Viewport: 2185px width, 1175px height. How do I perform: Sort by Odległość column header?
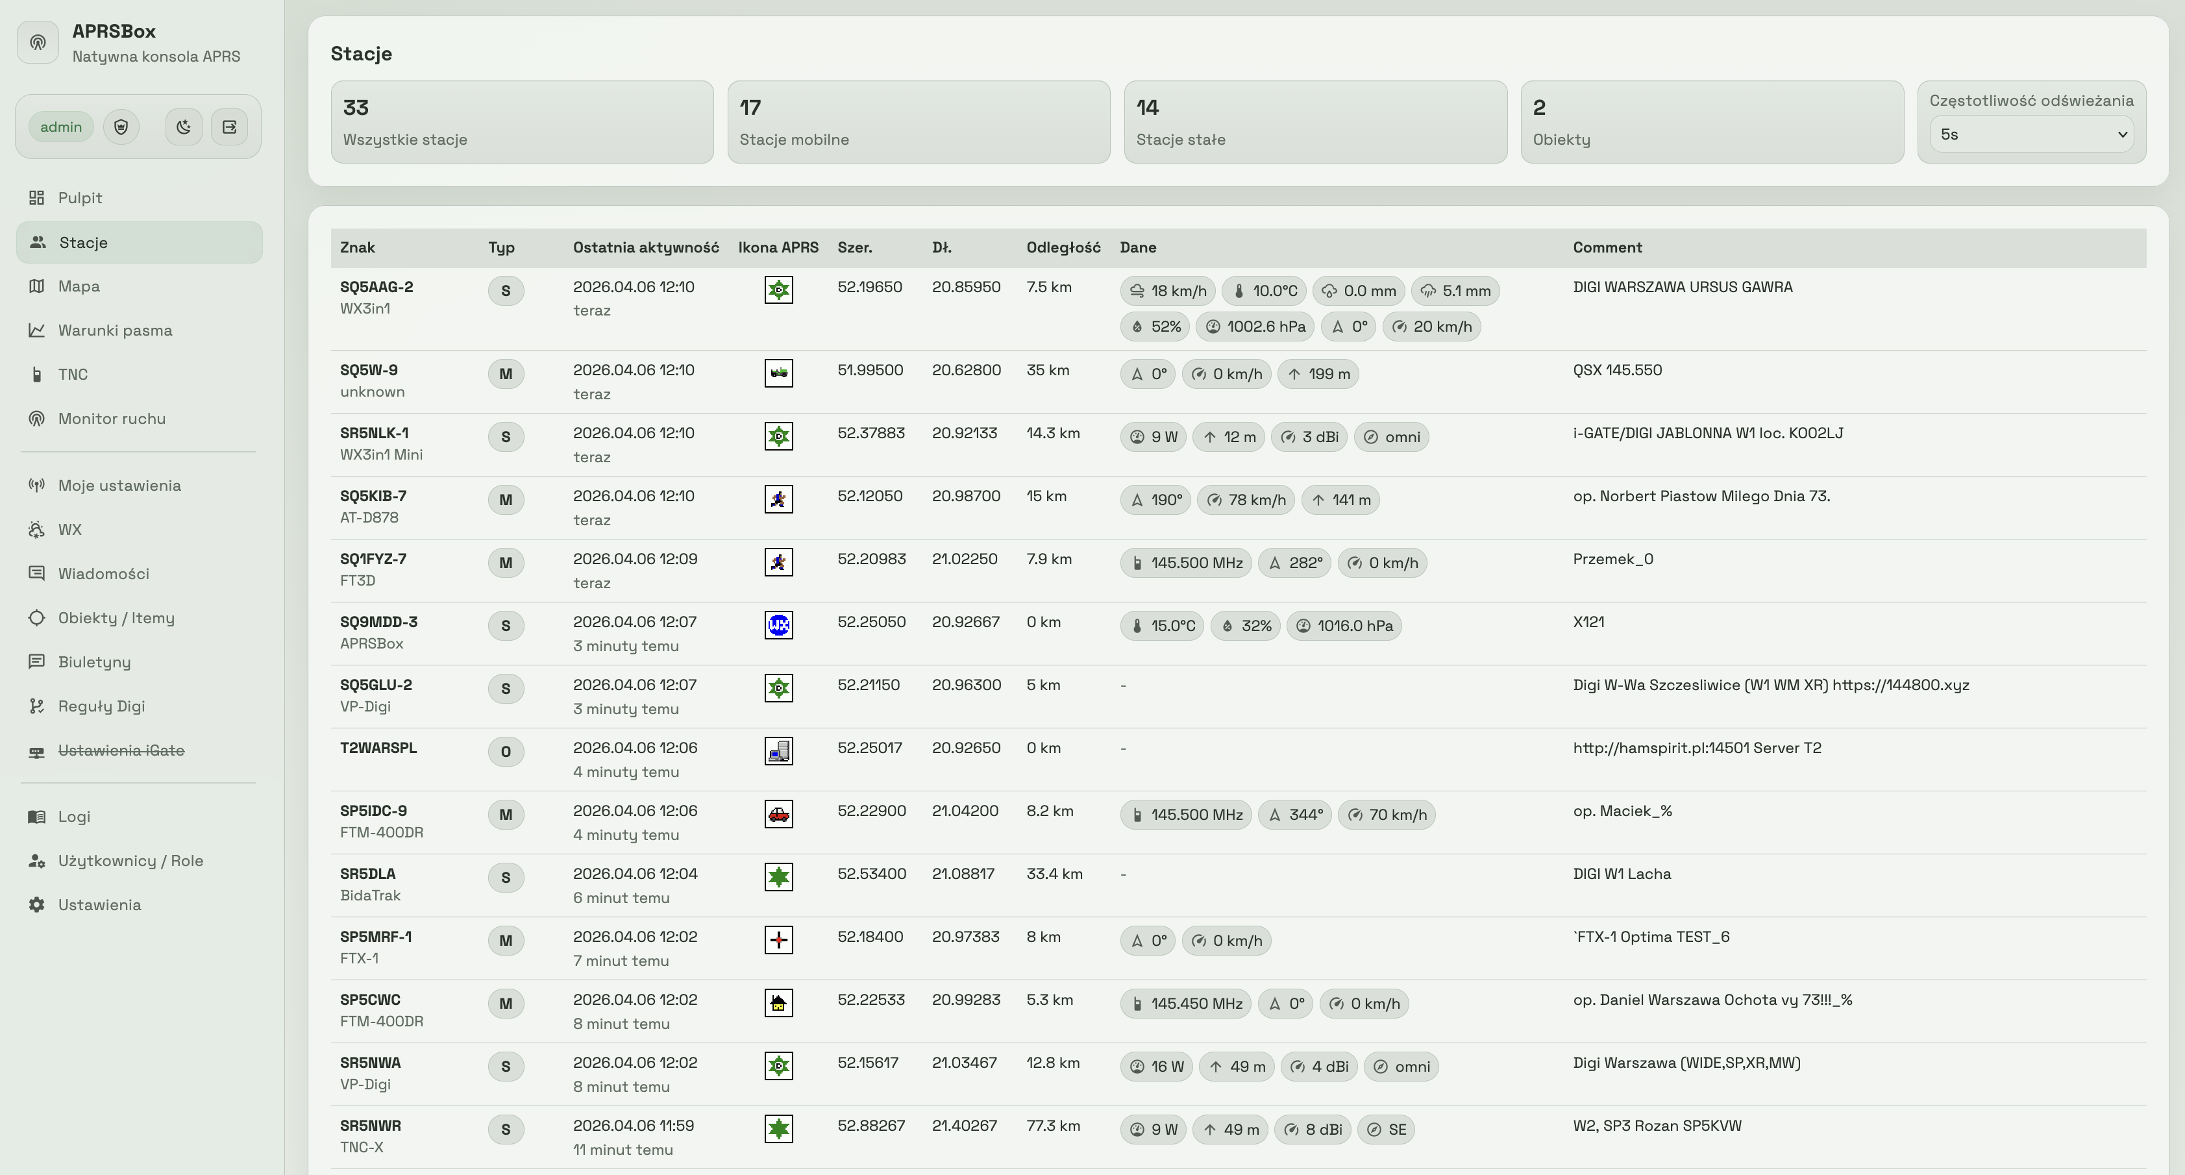point(1063,248)
